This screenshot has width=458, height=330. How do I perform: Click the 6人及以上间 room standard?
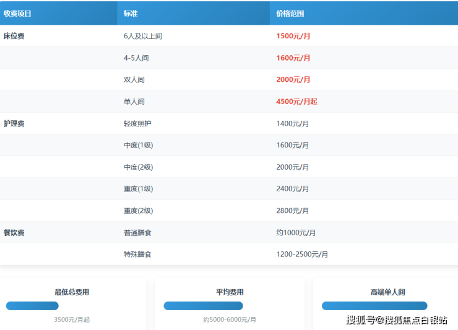coord(143,36)
